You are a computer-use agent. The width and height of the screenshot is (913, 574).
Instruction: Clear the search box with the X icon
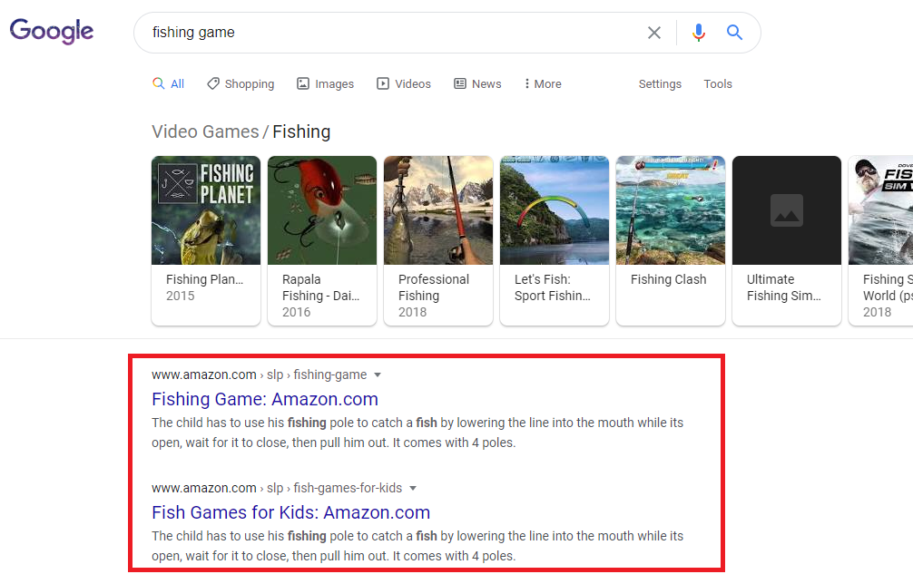click(x=653, y=33)
